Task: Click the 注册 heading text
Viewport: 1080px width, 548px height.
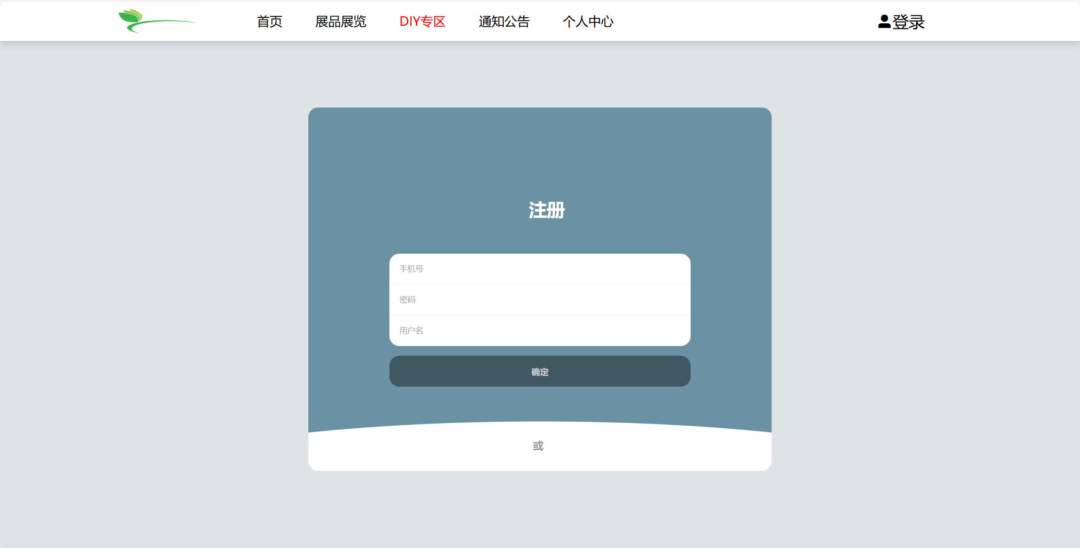Action: point(546,210)
